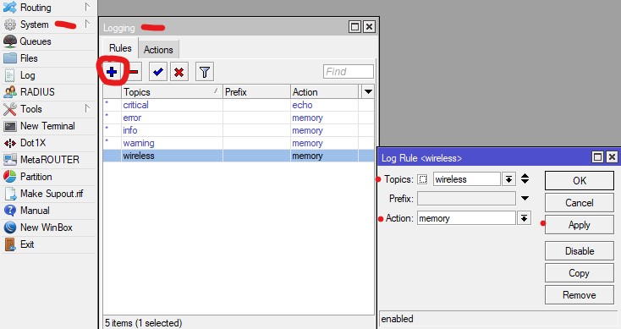Open the MetaROUTER menu item
The height and width of the screenshot is (329, 621).
click(50, 160)
